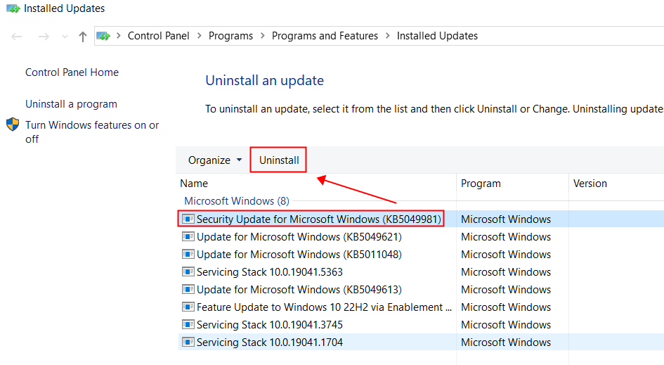Click Installed Updates in the breadcrumb
The width and height of the screenshot is (664, 365).
[x=437, y=36]
